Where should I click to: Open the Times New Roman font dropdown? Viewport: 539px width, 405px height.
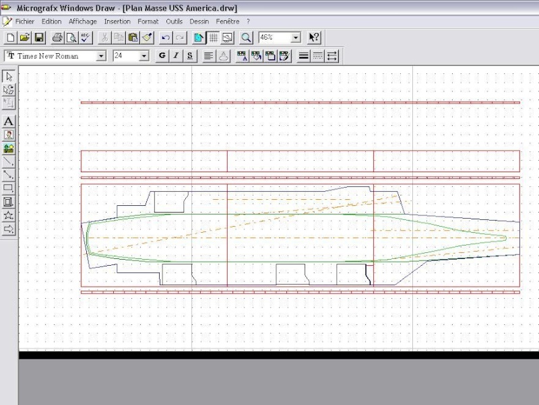100,56
